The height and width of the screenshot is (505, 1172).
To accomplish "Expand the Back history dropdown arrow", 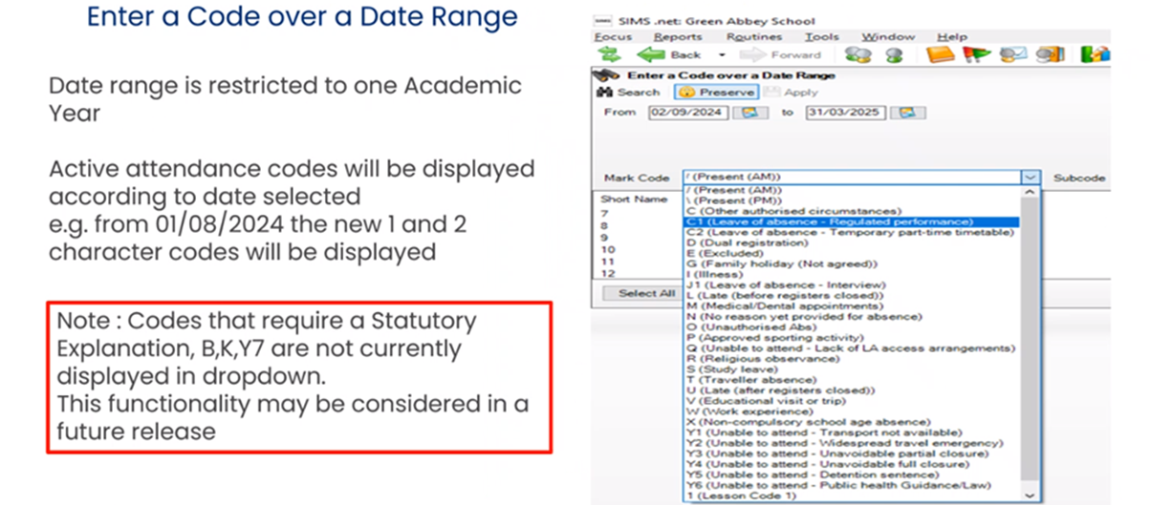I will (x=722, y=55).
